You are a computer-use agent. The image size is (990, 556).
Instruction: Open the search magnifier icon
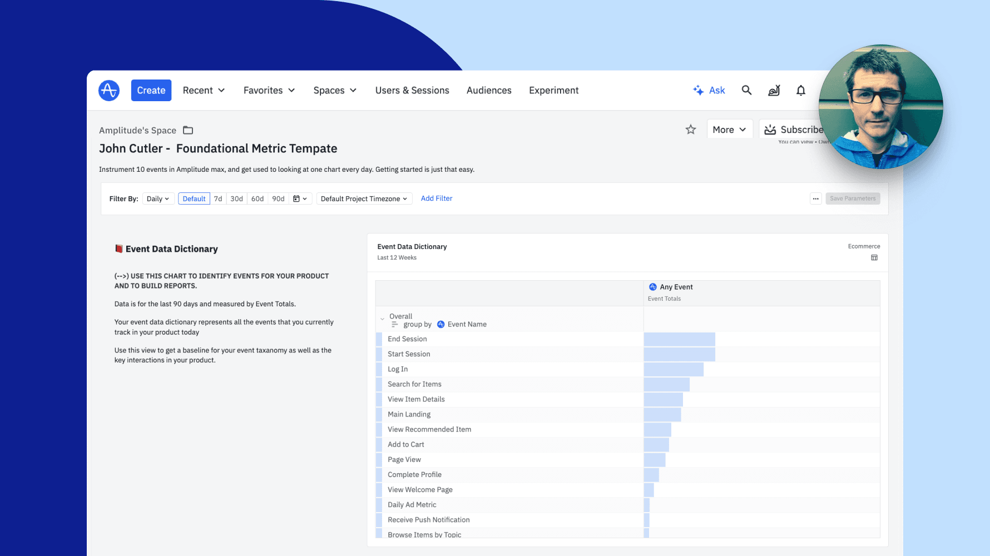(746, 90)
